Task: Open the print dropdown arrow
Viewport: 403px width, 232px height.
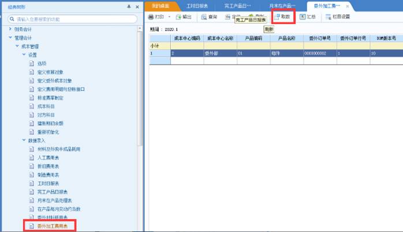Action: (x=169, y=17)
